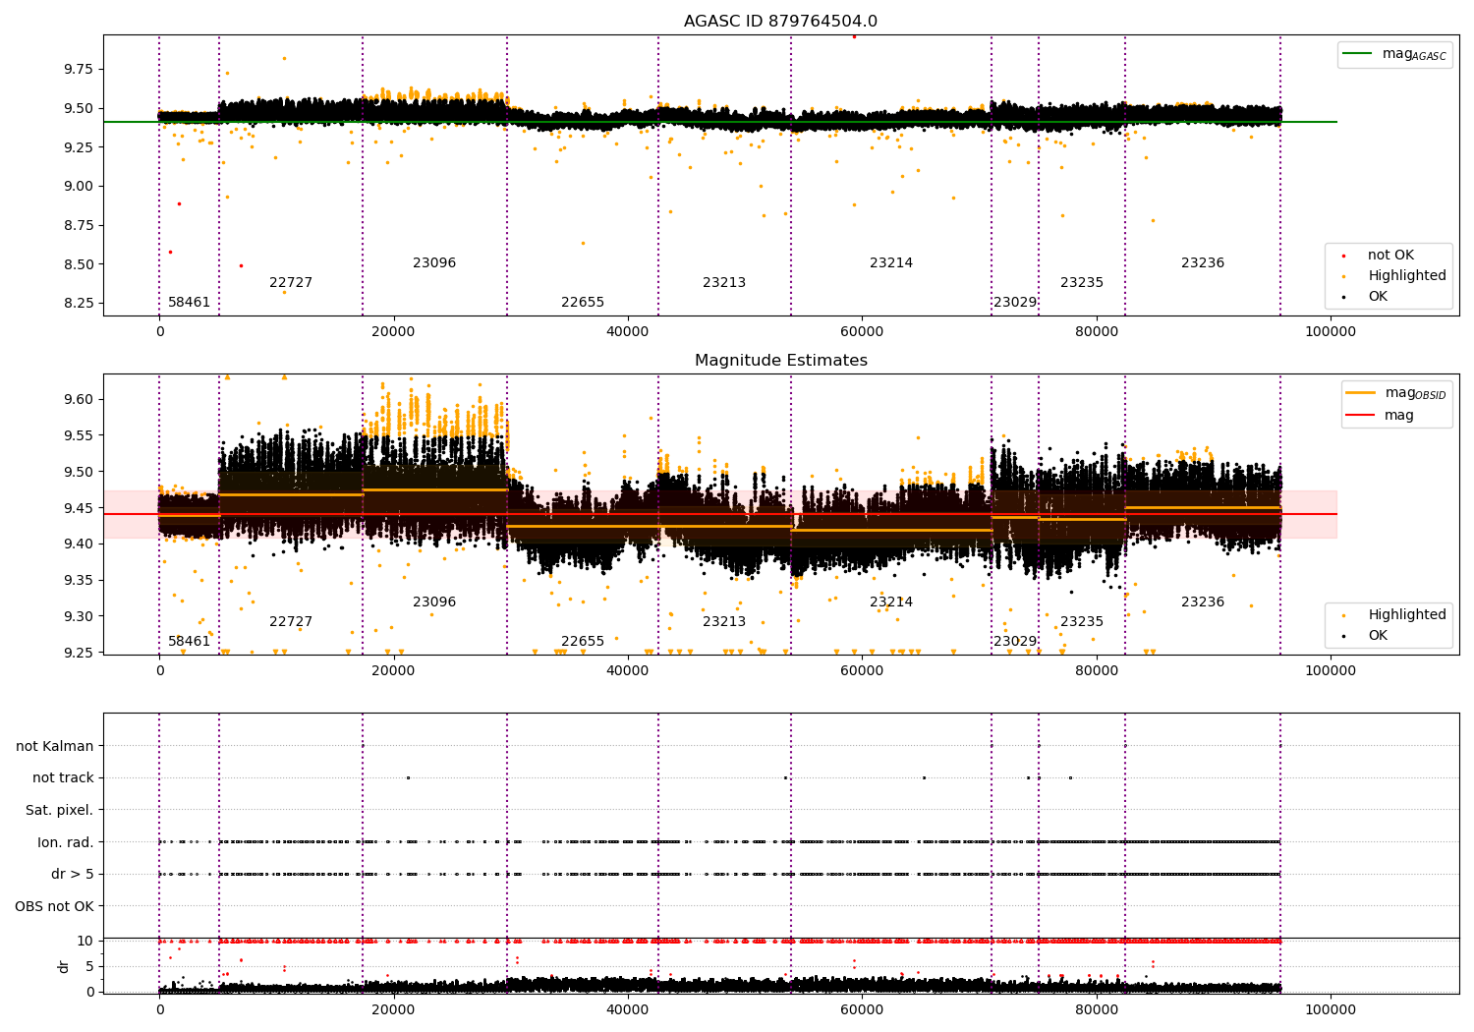Viewport: 1474px width, 1032px height.
Task: Click the 9.40 y-axis tick label
Action: pos(79,545)
